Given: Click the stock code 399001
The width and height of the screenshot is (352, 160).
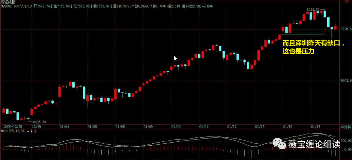Looking at the screenshot, I should (6, 6).
